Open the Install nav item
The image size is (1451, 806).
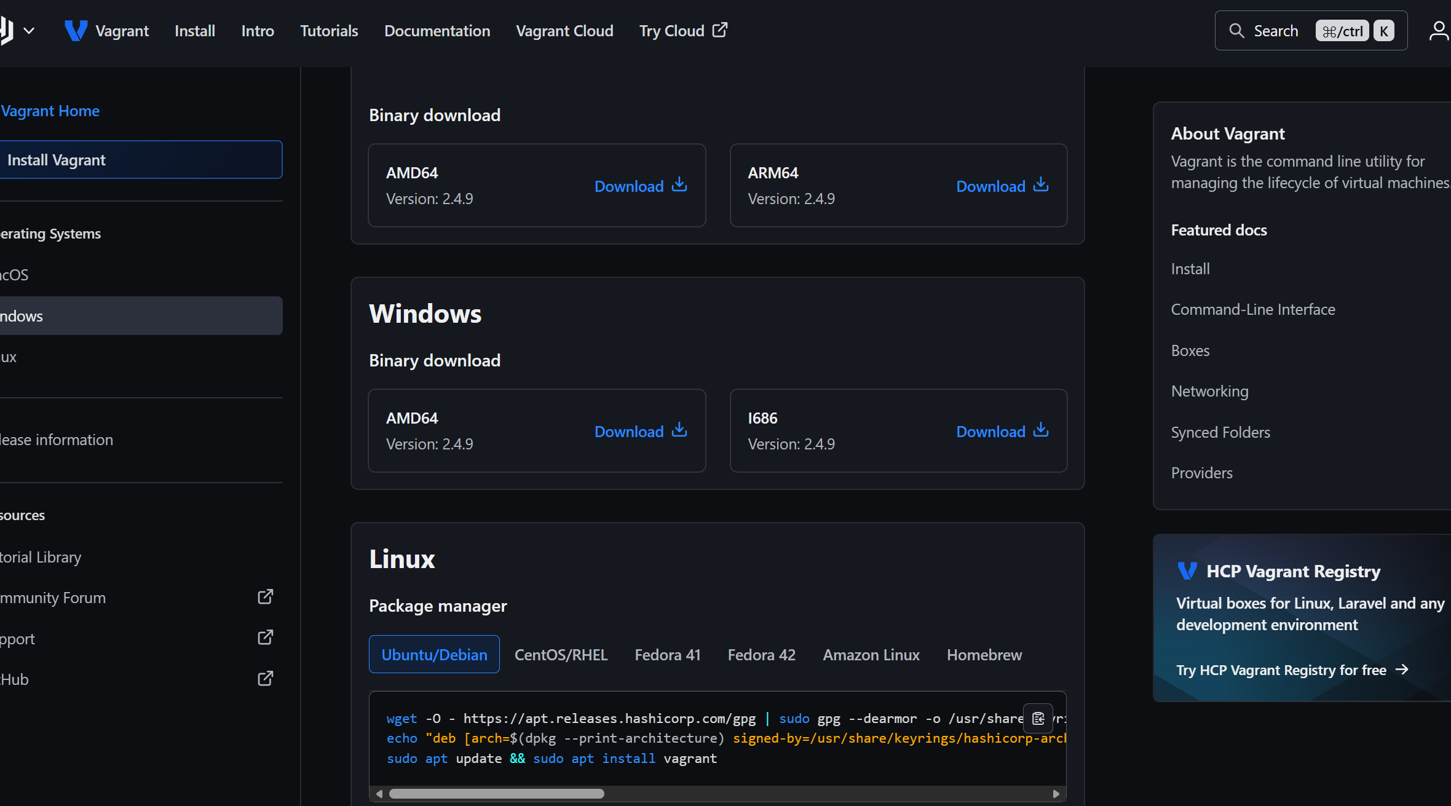[195, 31]
